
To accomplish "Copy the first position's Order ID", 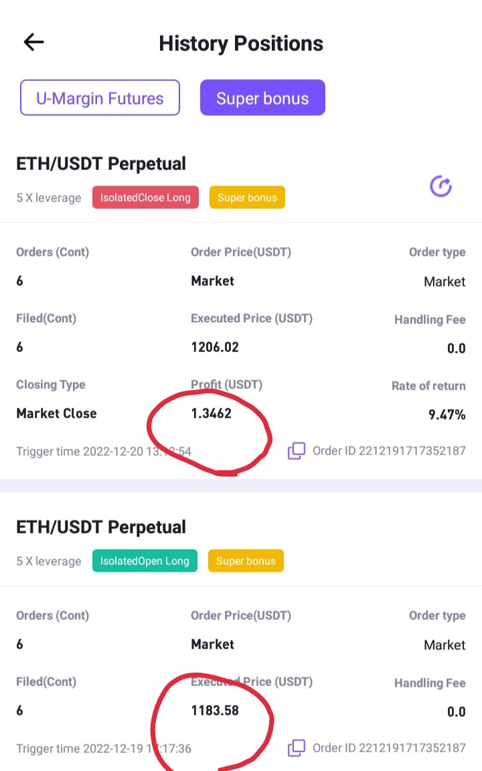I will pyautogui.click(x=297, y=451).
